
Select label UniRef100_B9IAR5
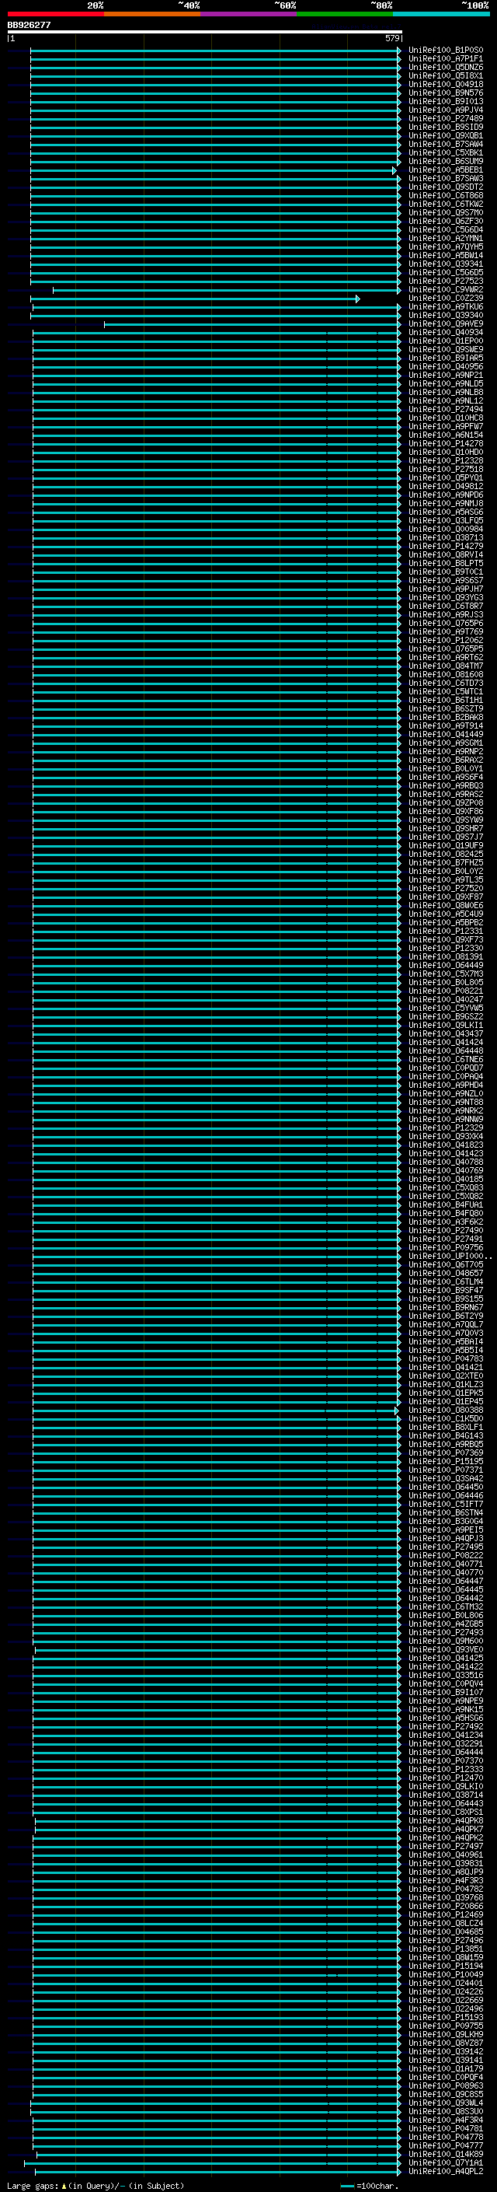coord(445,358)
